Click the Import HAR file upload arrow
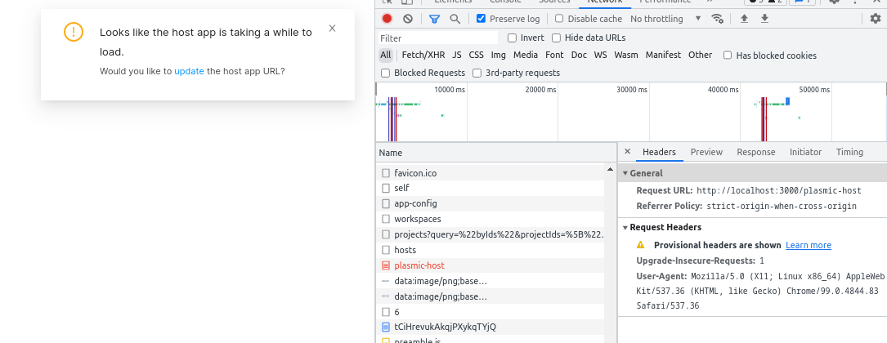The height and width of the screenshot is (343, 887). coord(744,19)
